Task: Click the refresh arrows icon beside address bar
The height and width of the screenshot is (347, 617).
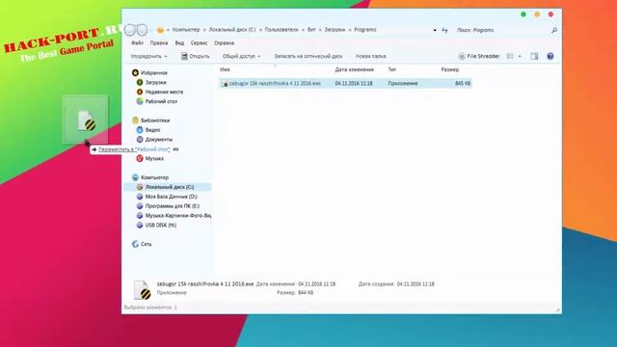Action: click(x=444, y=30)
